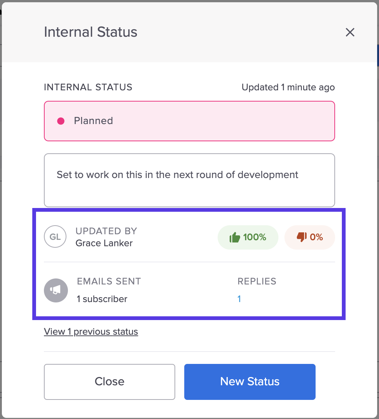Click the REPLIES label
Screen dimensions: 379x419
(x=257, y=281)
